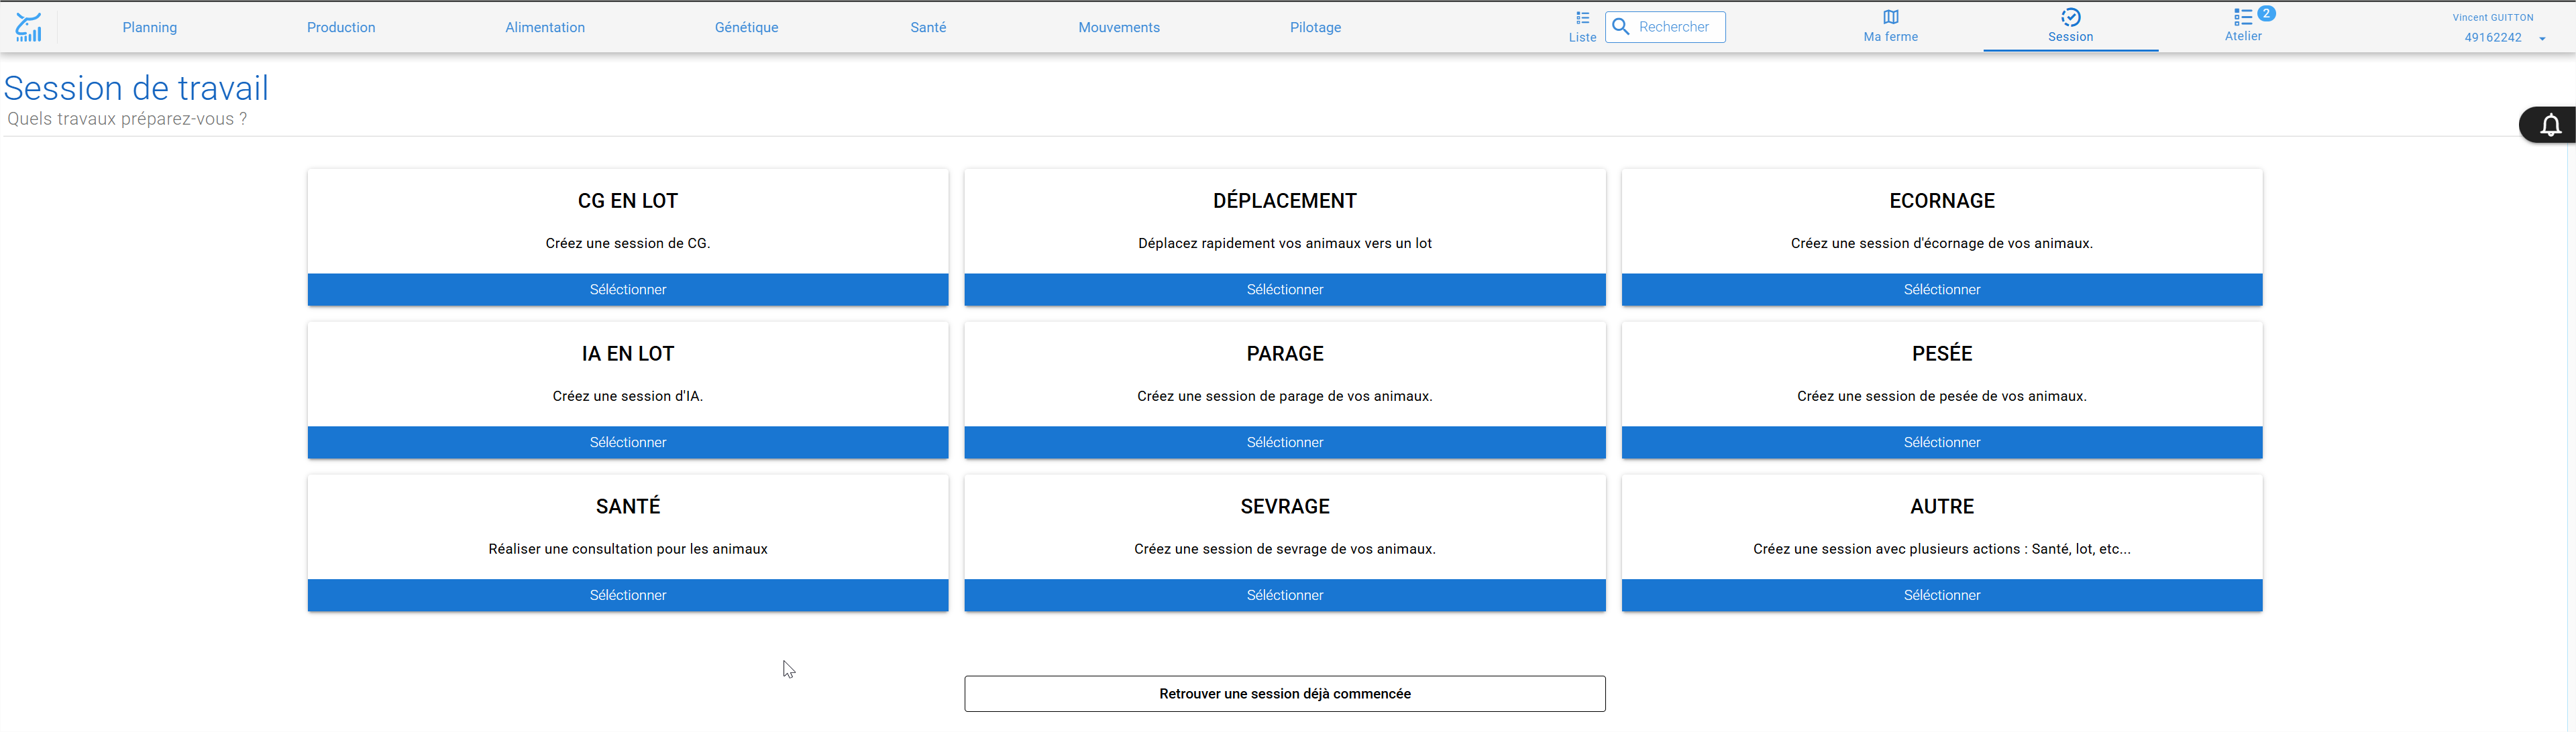This screenshot has height=732, width=2576.
Task: Select the AUTRE session
Action: (1942, 595)
